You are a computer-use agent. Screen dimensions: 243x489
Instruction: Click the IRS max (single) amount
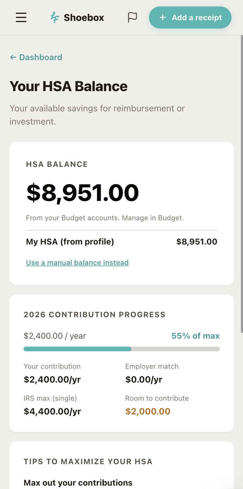52,411
